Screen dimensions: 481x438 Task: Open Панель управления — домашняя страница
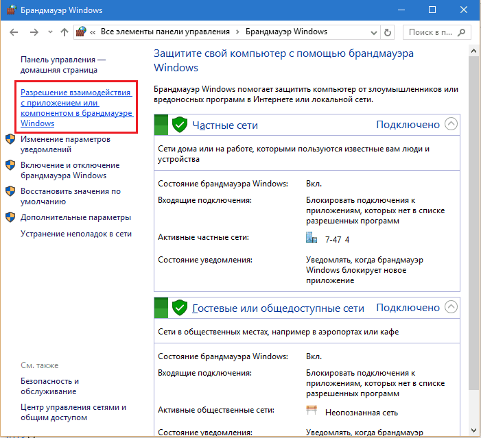[x=63, y=64]
